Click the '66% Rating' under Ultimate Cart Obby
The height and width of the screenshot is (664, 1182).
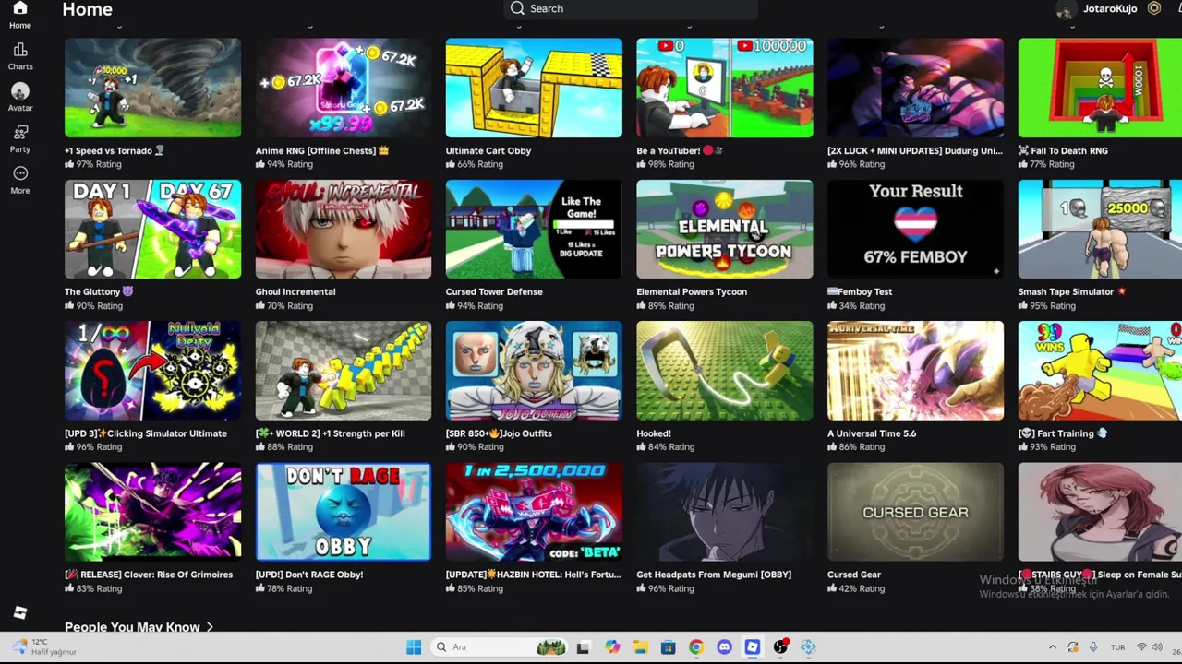point(480,164)
